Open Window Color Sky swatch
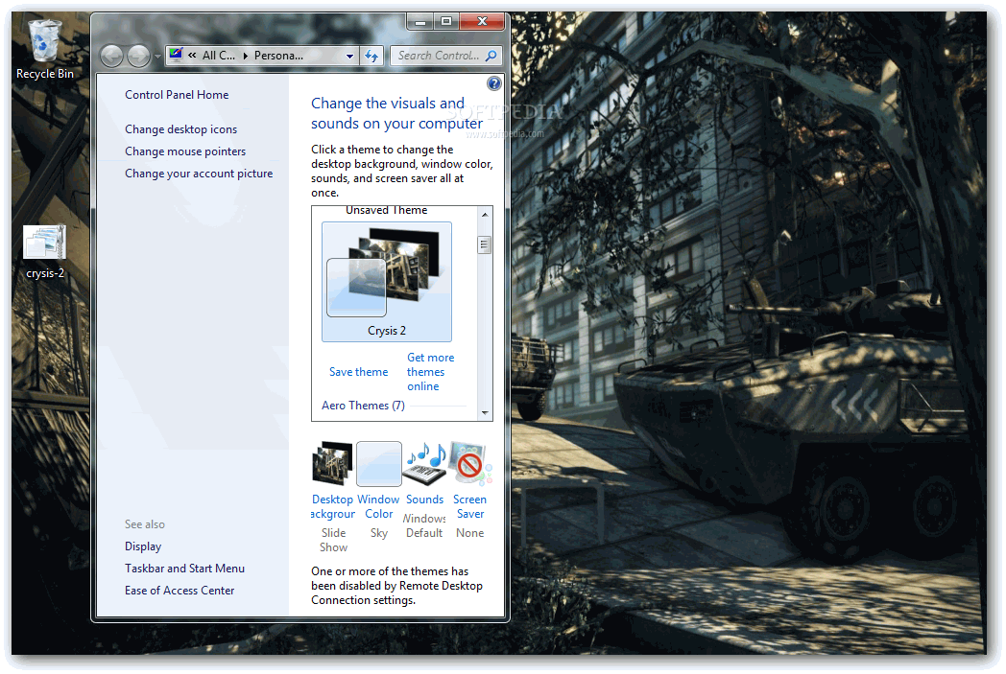Image resolution: width=1006 pixels, height=674 pixels. click(x=378, y=463)
